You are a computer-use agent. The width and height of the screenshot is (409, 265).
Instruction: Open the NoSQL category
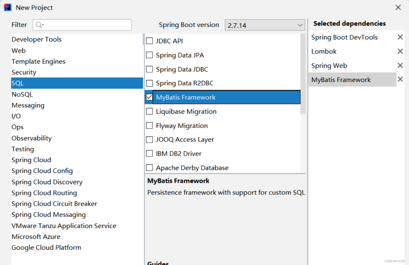[x=77, y=94]
